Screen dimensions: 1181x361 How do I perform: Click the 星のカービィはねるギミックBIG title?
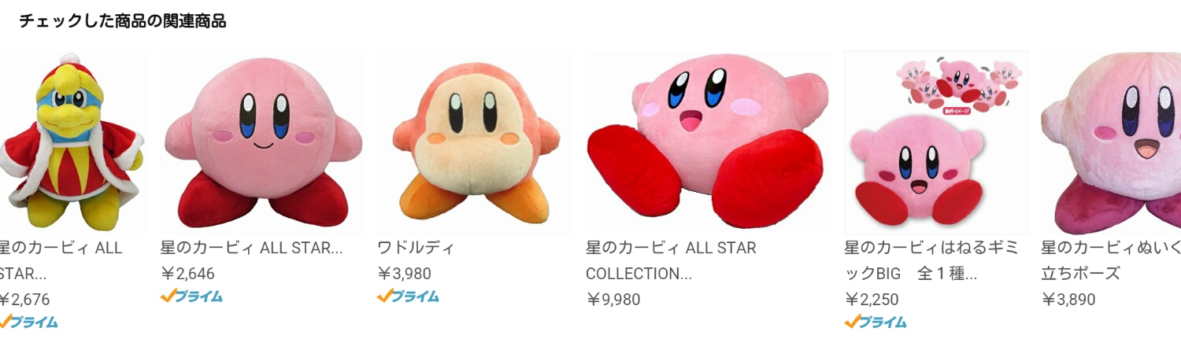tap(931, 260)
